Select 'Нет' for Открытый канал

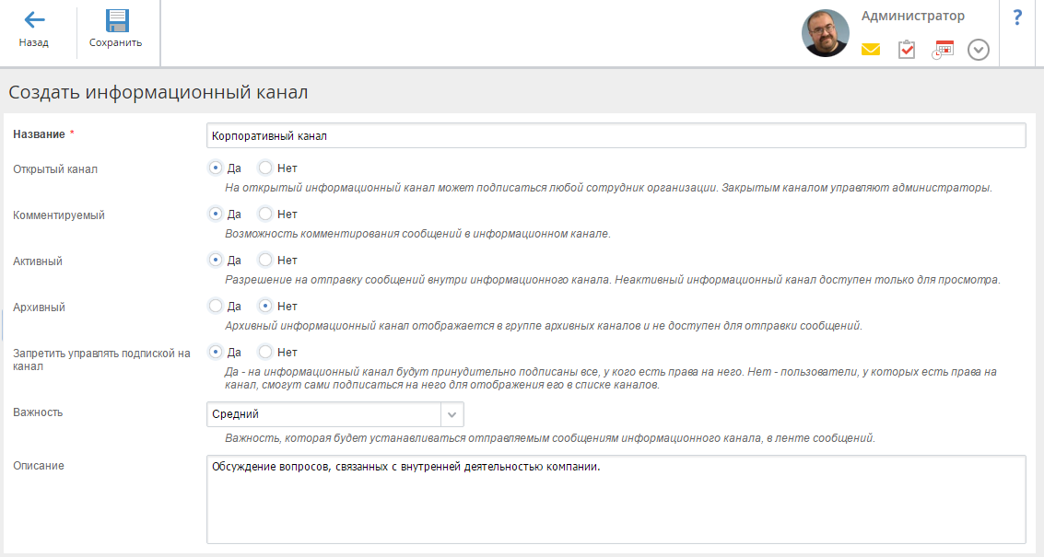tap(265, 168)
